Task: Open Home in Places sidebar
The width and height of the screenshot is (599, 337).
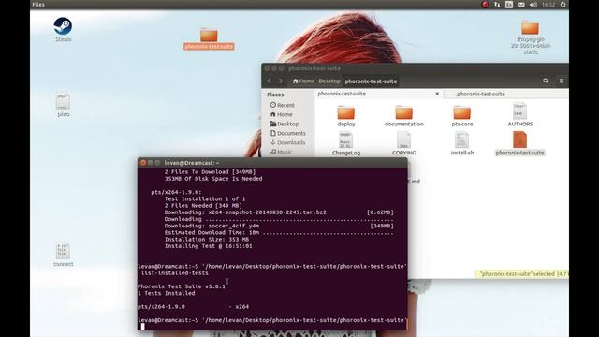Action: (281, 114)
